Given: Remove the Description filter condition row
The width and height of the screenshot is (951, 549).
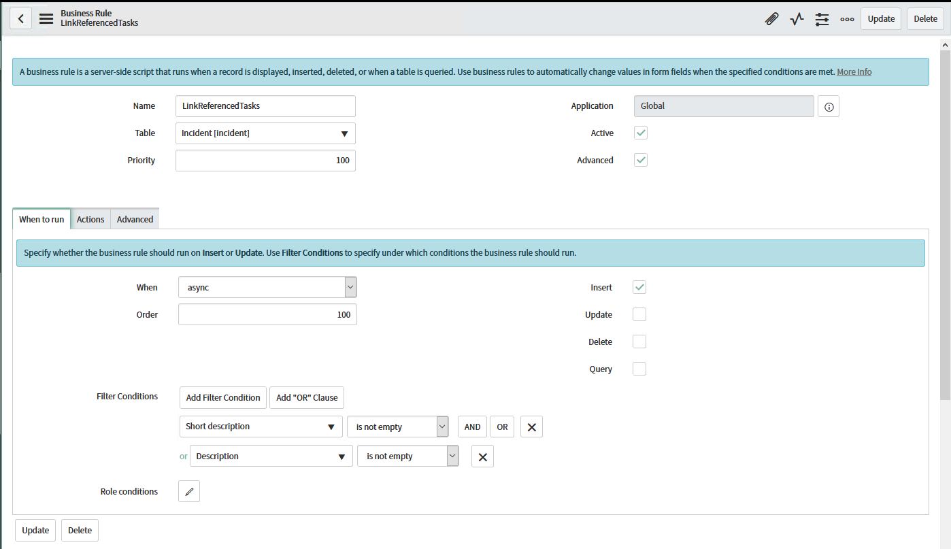Looking at the screenshot, I should tap(482, 456).
